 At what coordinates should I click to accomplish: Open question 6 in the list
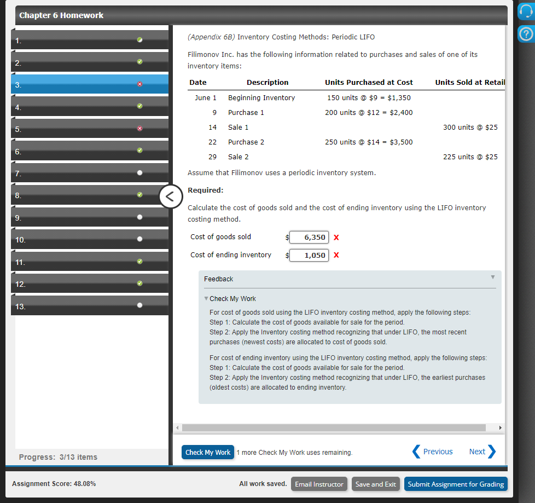coord(90,151)
